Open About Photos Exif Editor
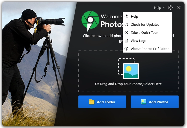This screenshot has width=187, height=128. [x=150, y=49]
